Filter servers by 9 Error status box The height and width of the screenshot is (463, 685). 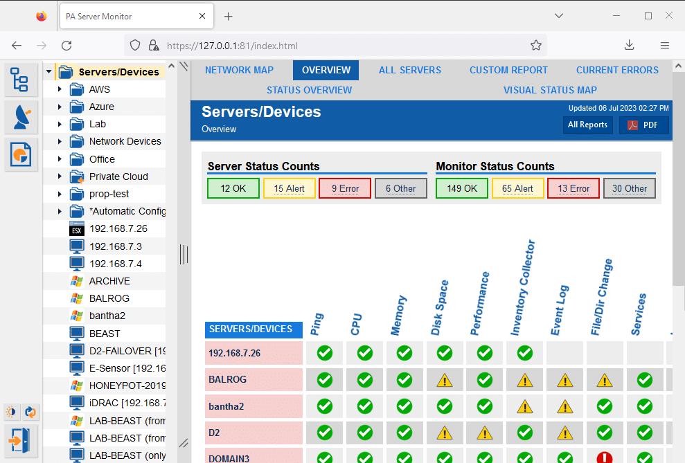(345, 188)
